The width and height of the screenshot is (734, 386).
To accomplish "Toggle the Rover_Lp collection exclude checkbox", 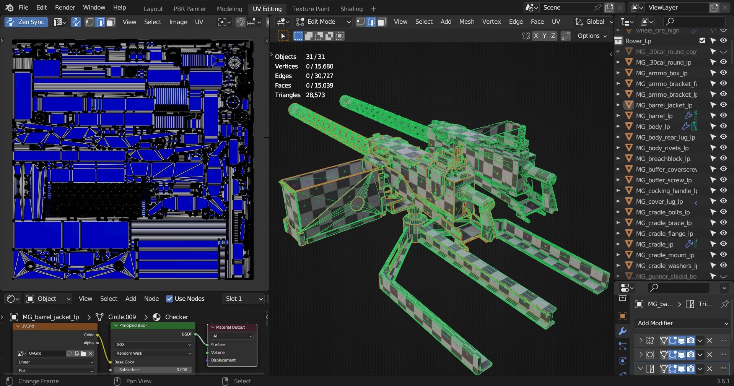I will click(x=702, y=41).
